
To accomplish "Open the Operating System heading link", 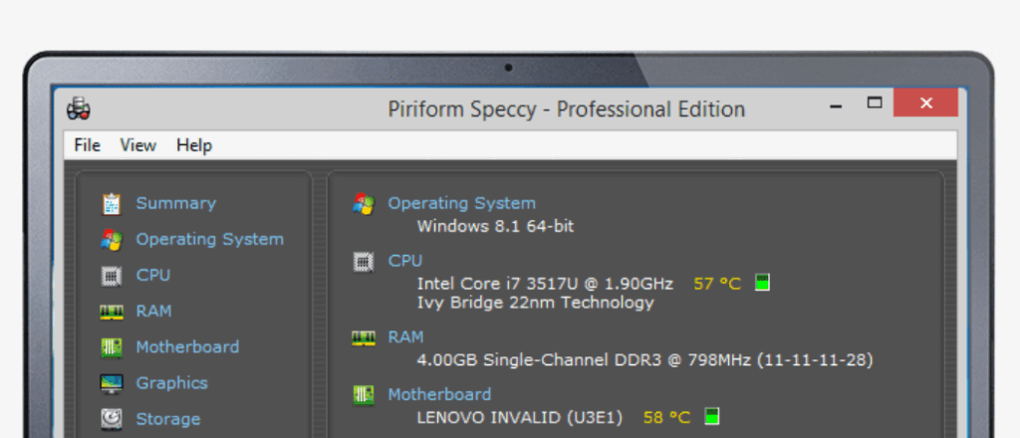I will pyautogui.click(x=461, y=203).
